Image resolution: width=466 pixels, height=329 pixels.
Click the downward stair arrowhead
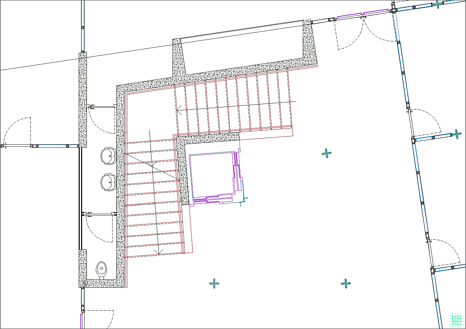[158, 252]
